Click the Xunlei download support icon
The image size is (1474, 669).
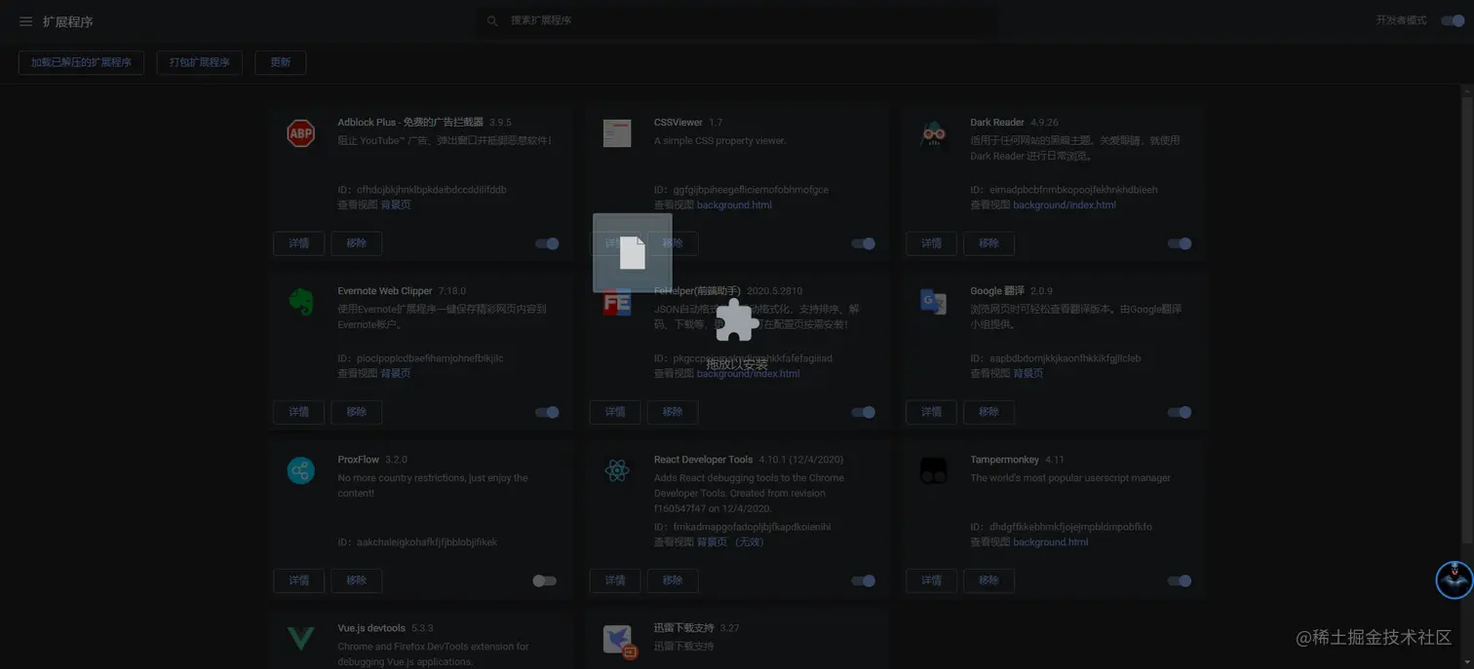[x=619, y=640]
